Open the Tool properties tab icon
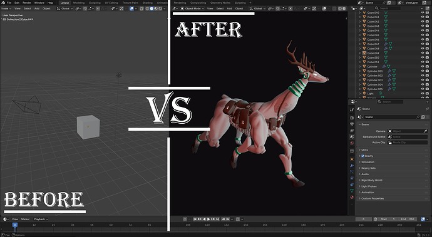Viewport: 432px width, 237px height. pyautogui.click(x=352, y=110)
